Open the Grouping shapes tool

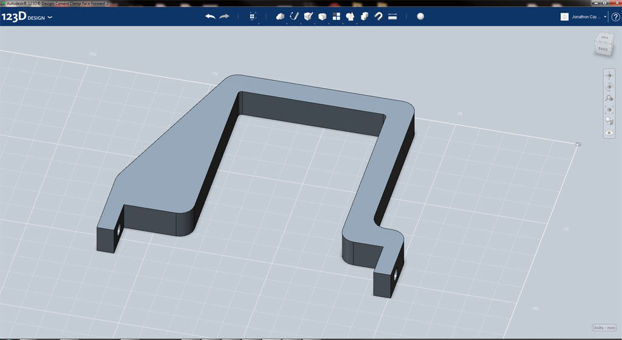(x=350, y=16)
